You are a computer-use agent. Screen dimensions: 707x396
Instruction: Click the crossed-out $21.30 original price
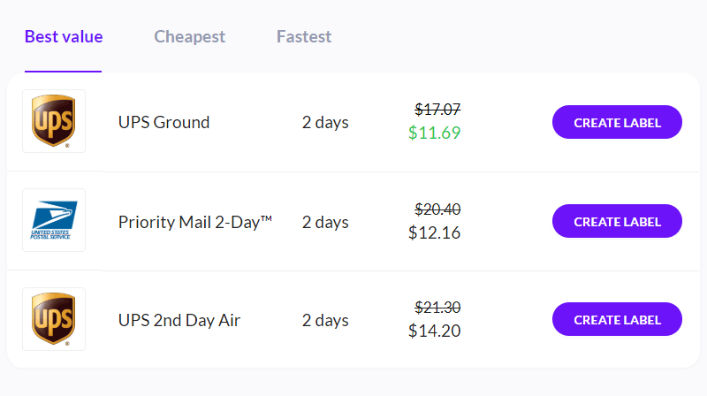[x=437, y=308]
